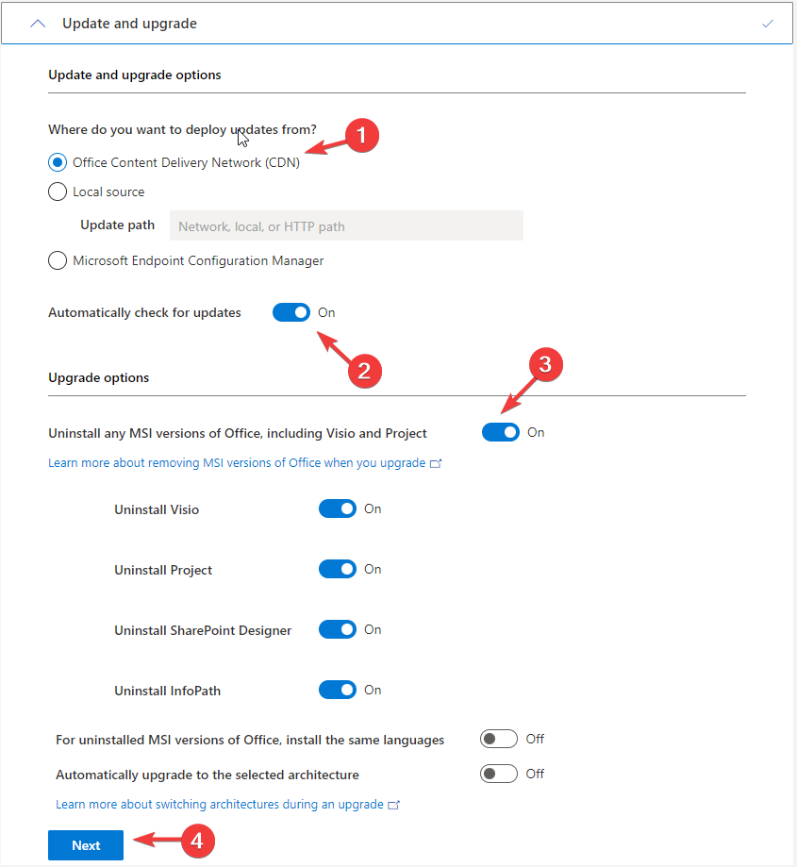Enable Automatically upgrade to selected architecture

pyautogui.click(x=499, y=774)
